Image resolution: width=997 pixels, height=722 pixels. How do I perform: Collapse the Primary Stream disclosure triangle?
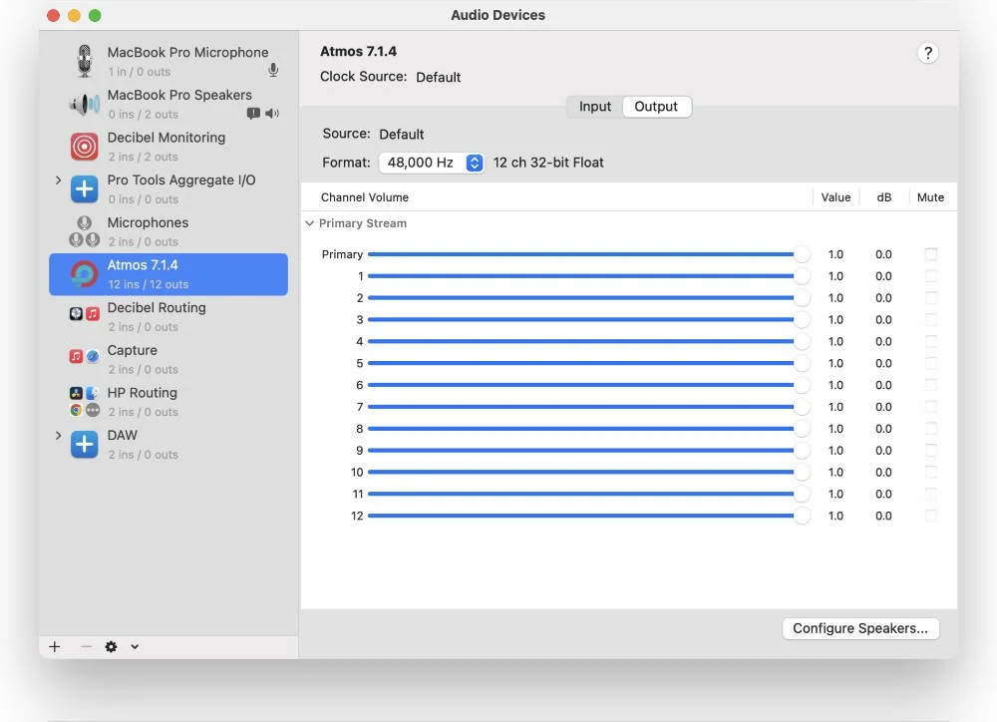[x=309, y=223]
